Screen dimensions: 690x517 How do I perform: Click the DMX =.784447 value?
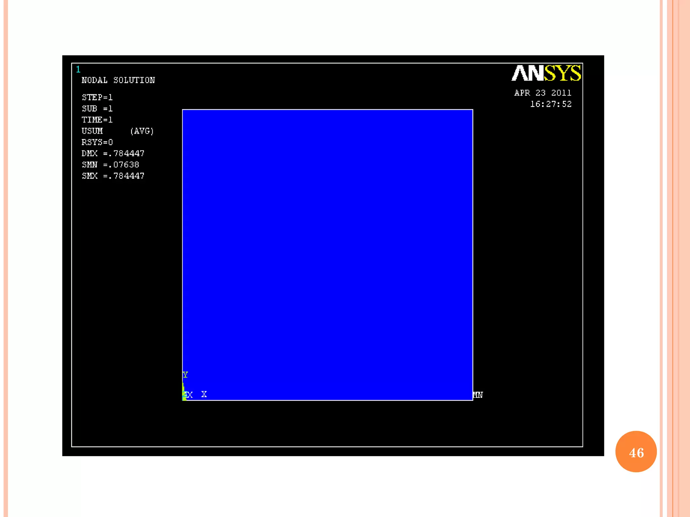pos(113,153)
